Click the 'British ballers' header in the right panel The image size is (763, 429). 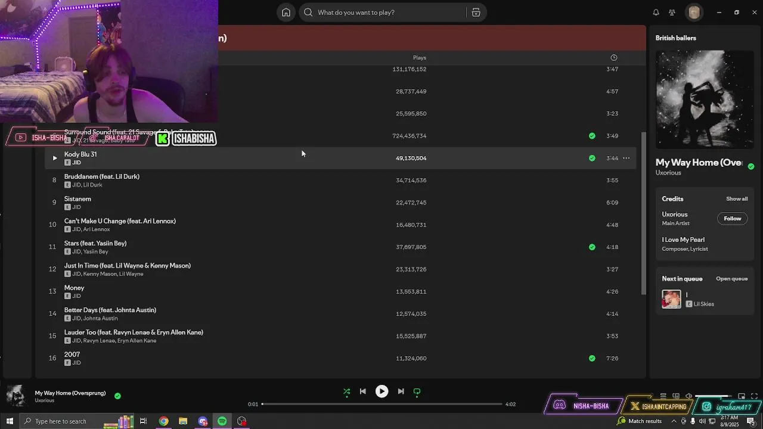click(676, 38)
